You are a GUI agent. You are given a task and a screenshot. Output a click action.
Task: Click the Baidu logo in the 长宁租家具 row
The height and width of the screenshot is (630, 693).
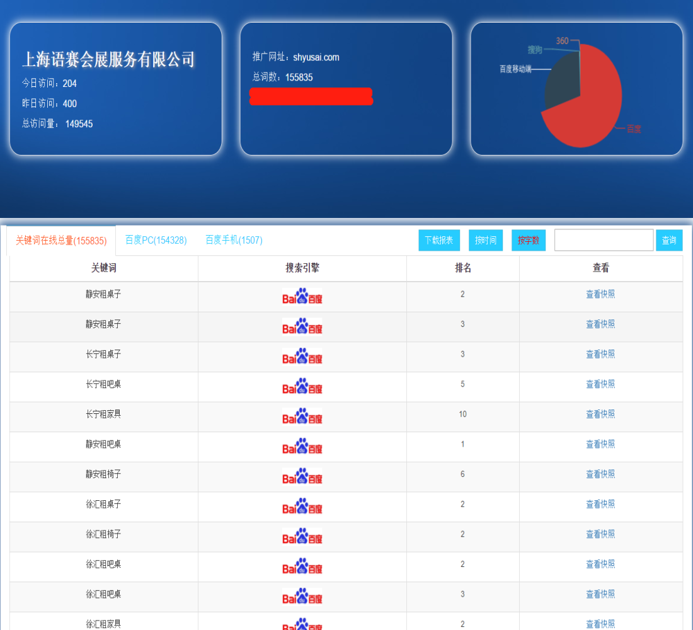pyautogui.click(x=302, y=416)
